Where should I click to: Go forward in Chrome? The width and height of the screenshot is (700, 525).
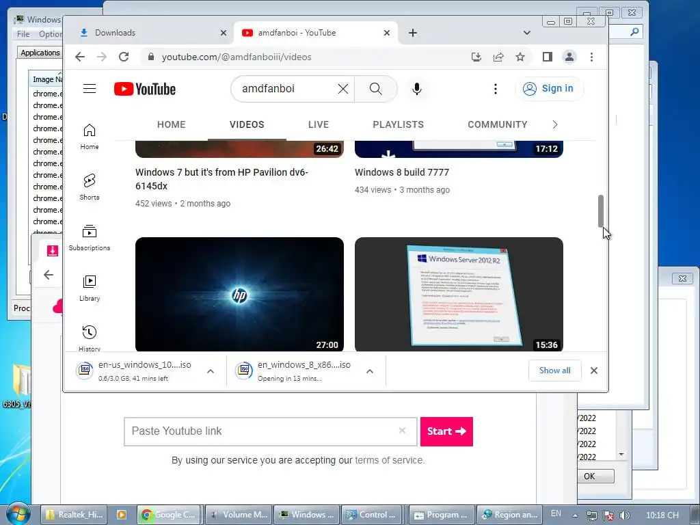coord(102,57)
